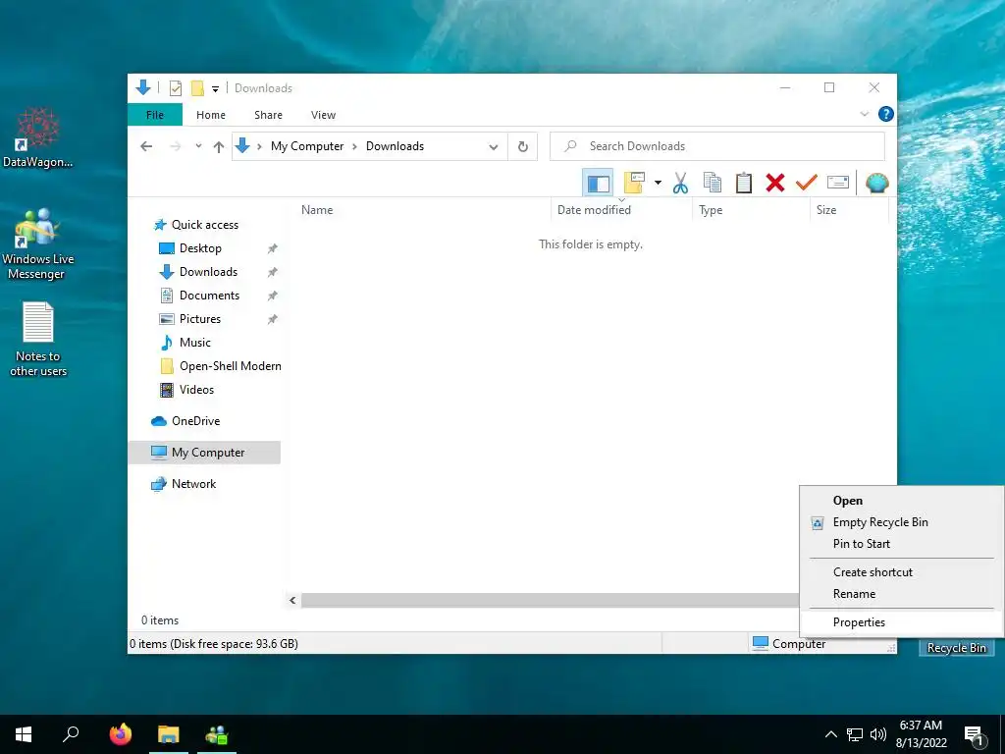This screenshot has height=754, width=1005.
Task: Sort by Date modified column header
Action: tap(621, 210)
